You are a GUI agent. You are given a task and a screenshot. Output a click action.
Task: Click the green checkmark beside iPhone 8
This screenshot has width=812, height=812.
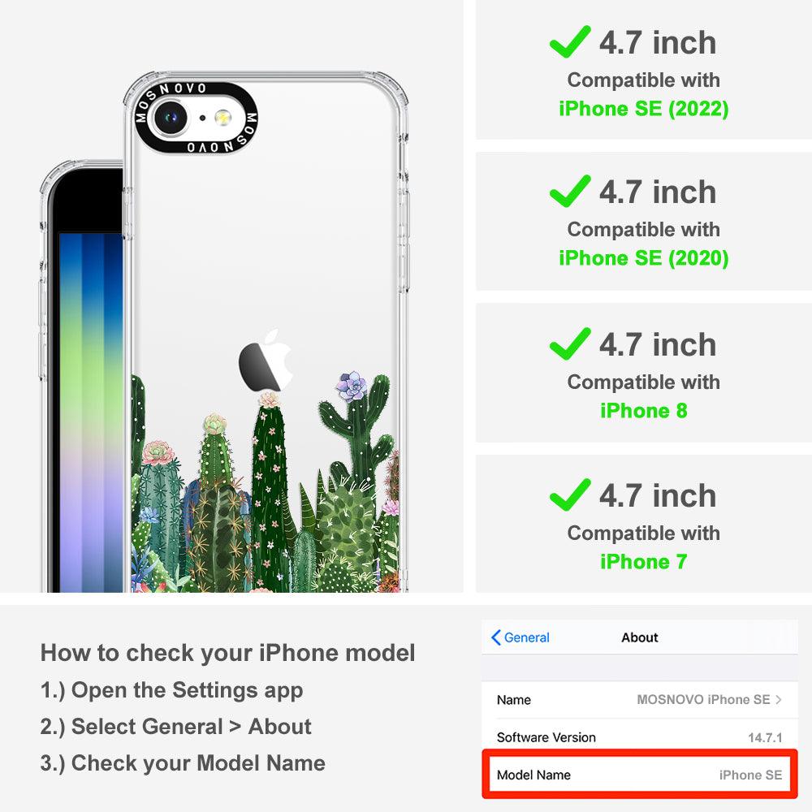point(570,343)
